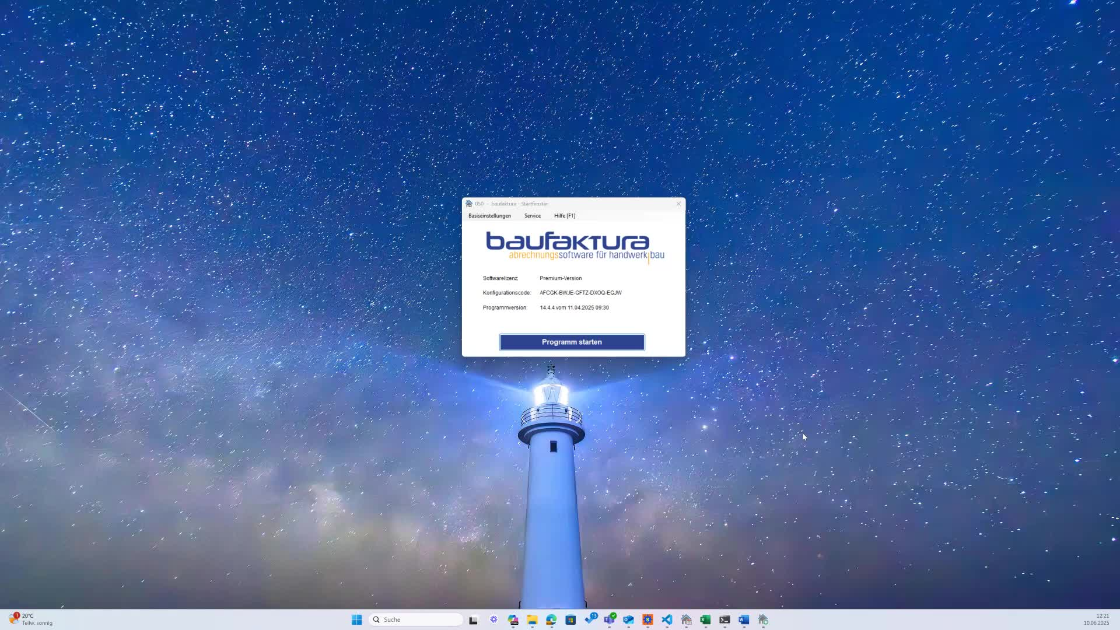Open Microsoft Store from the taskbar
1120x630 pixels.
point(570,619)
